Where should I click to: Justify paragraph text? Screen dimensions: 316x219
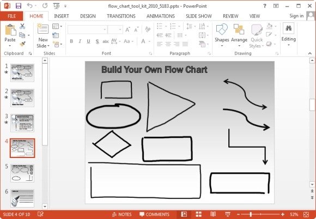pos(185,44)
